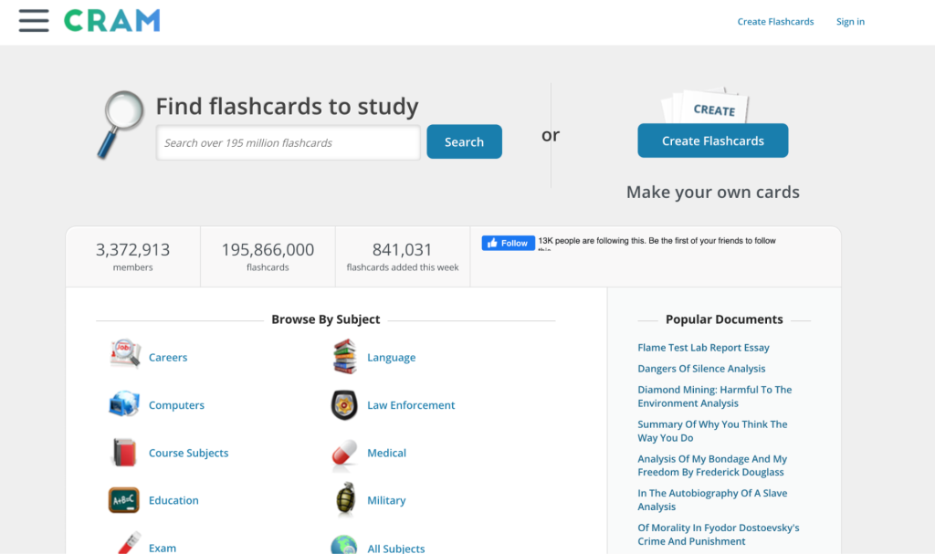
Task: Open the hamburger navigation menu
Action: pos(34,20)
